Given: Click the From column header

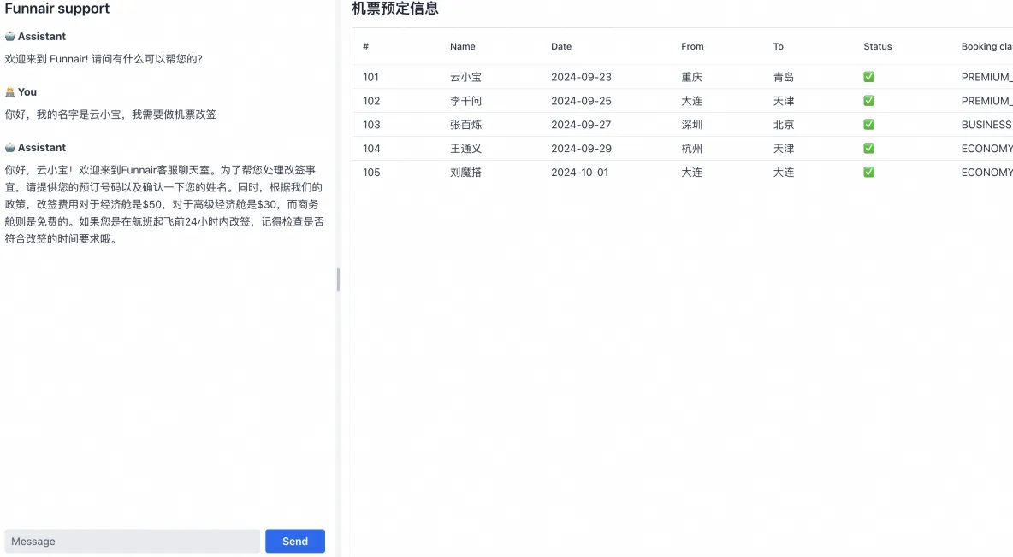Looking at the screenshot, I should pos(692,46).
